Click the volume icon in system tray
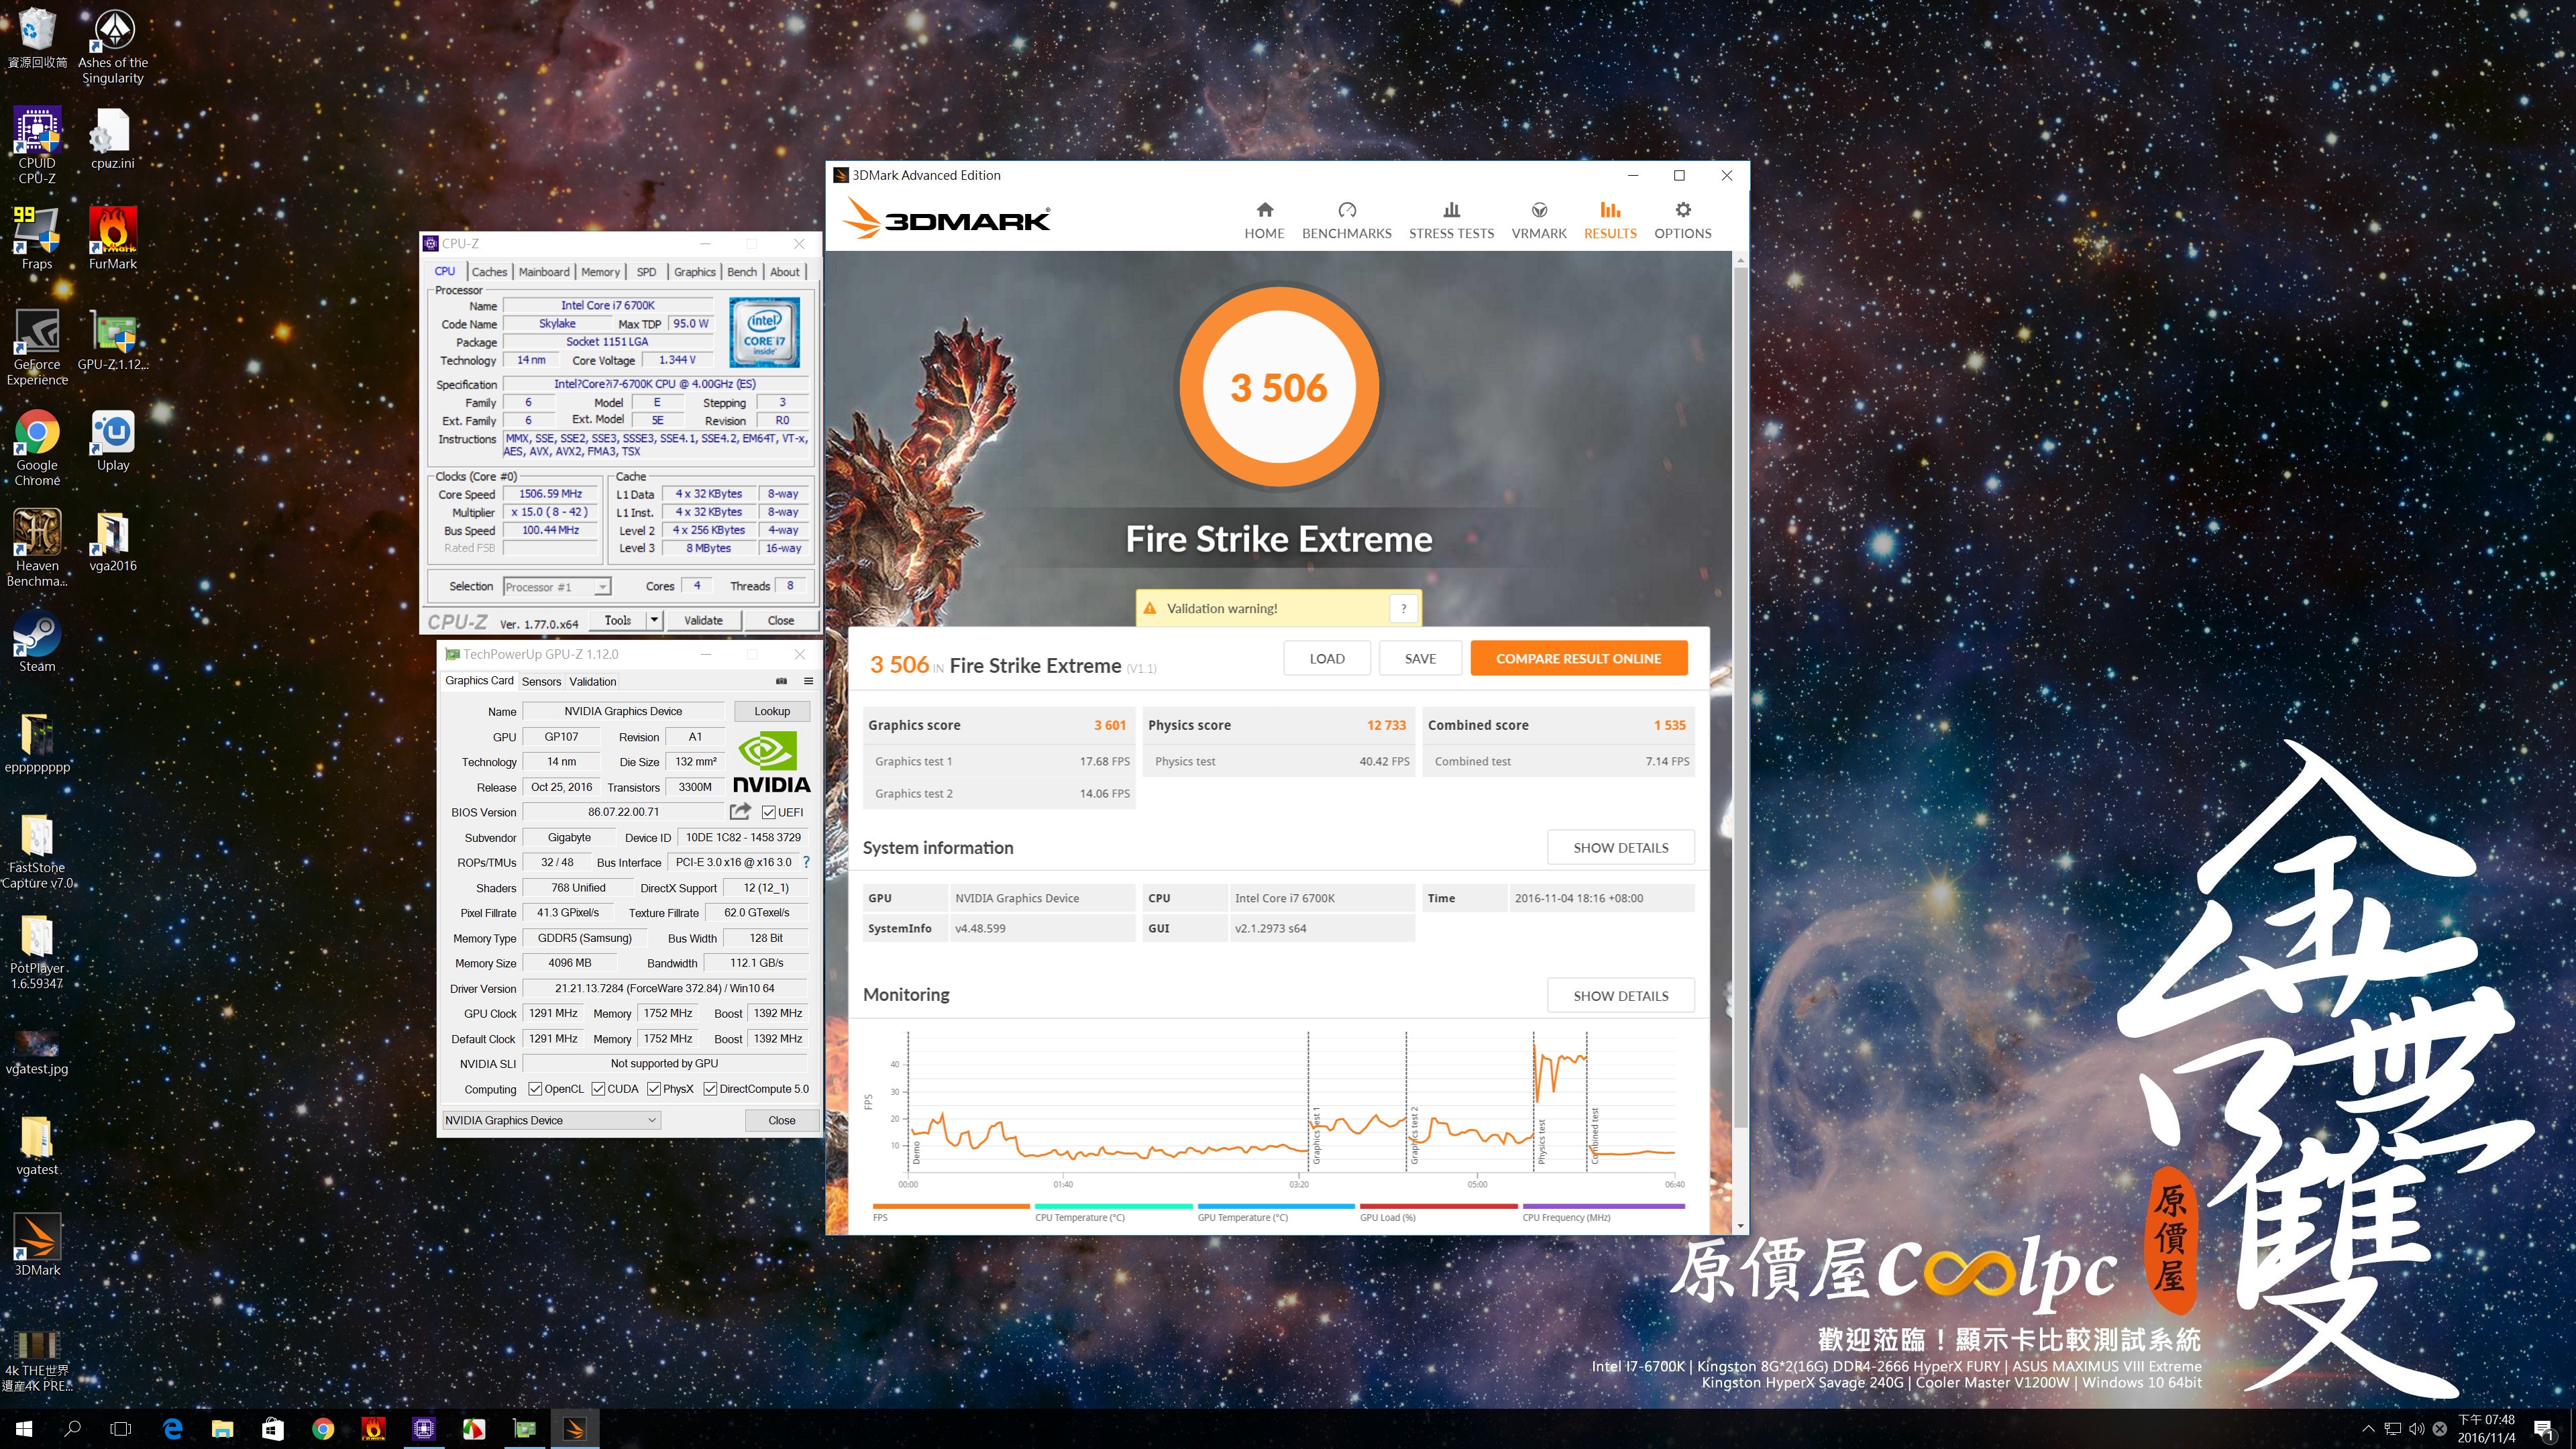This screenshot has width=2576, height=1449. (x=2416, y=1428)
